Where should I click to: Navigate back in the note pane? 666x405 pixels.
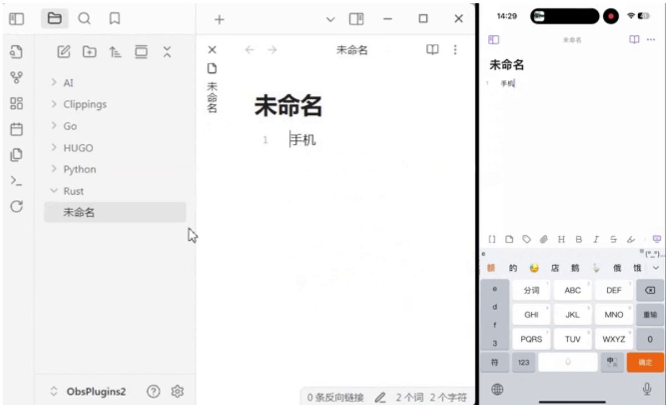point(250,50)
